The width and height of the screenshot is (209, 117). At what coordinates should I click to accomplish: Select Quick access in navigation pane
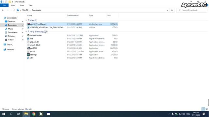(12, 18)
